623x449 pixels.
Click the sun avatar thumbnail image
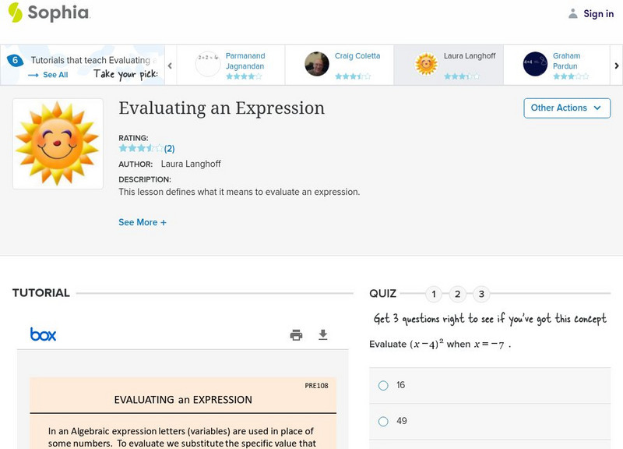(x=58, y=143)
